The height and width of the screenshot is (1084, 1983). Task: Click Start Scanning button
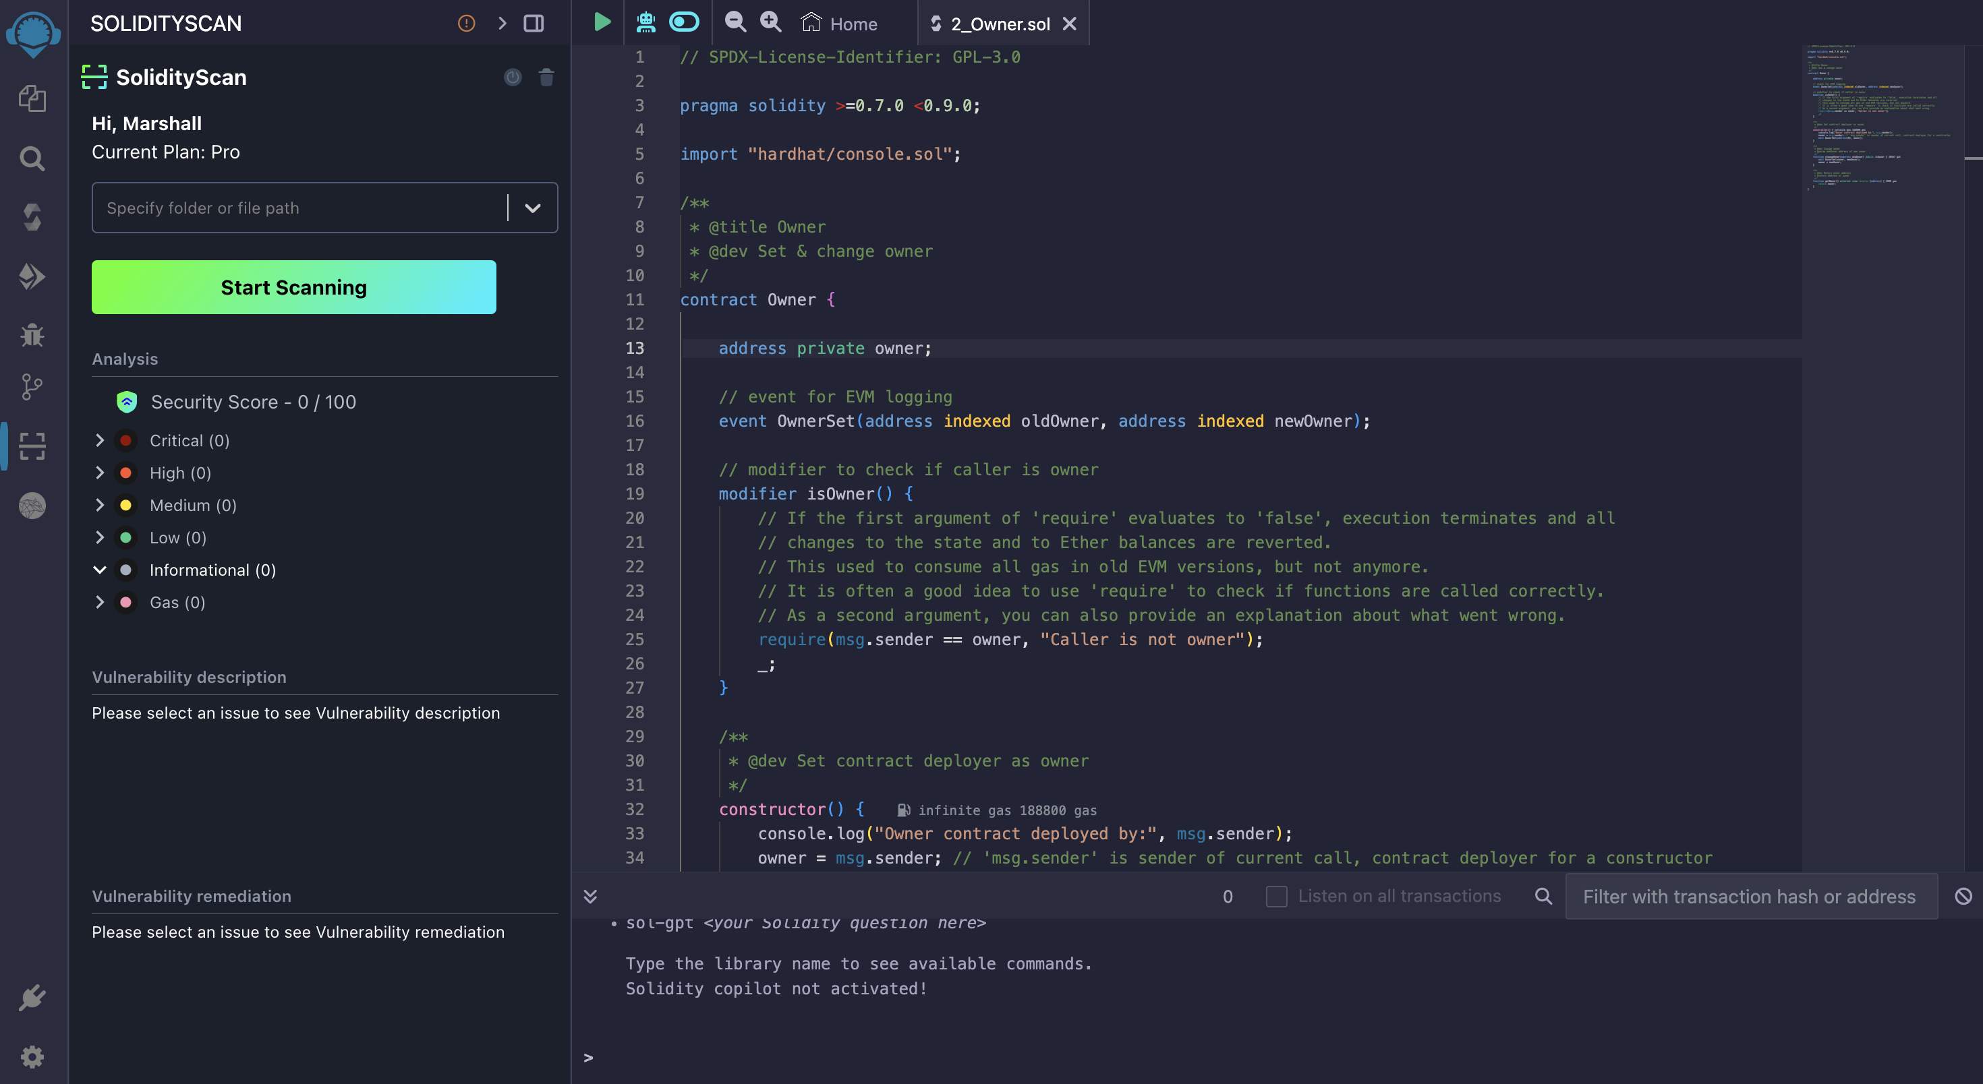[x=294, y=287]
